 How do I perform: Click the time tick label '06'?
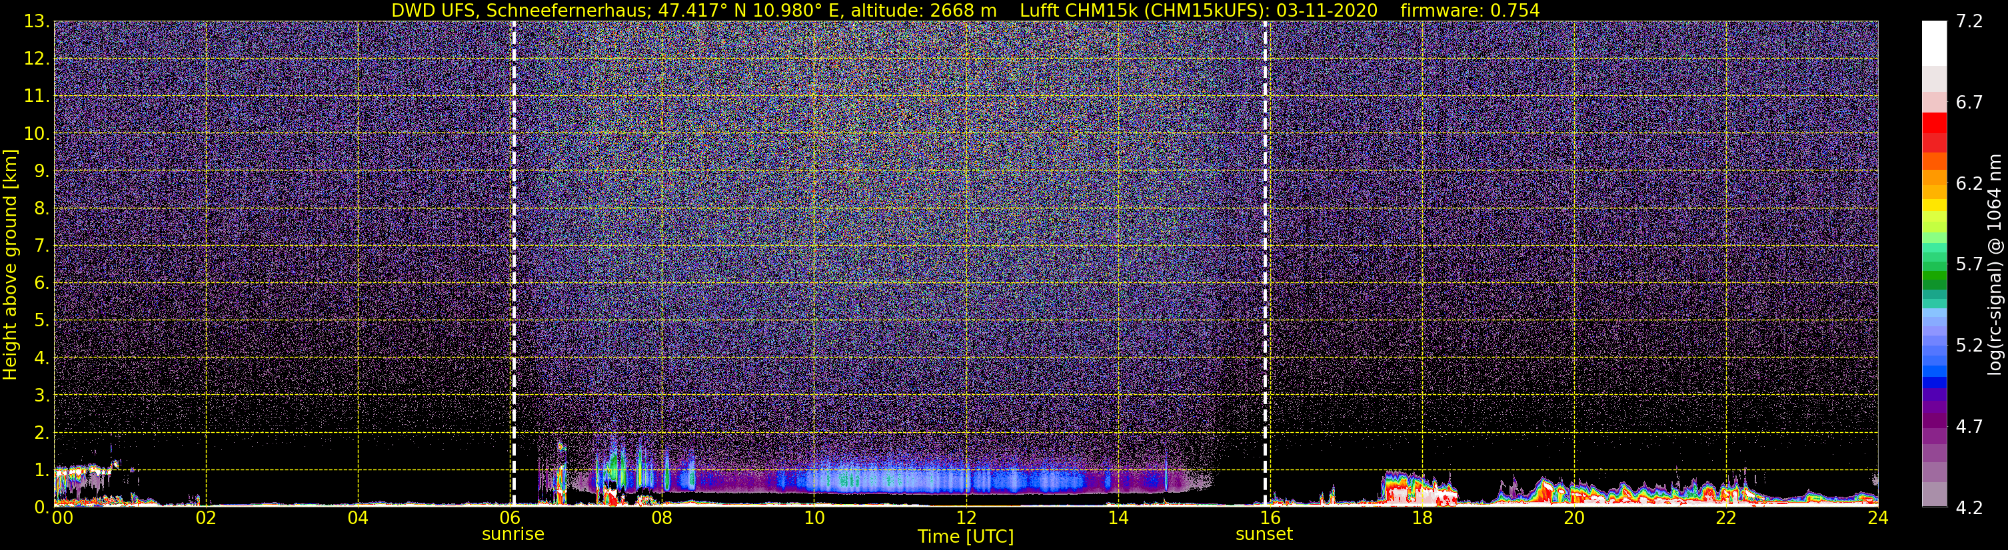click(x=510, y=518)
